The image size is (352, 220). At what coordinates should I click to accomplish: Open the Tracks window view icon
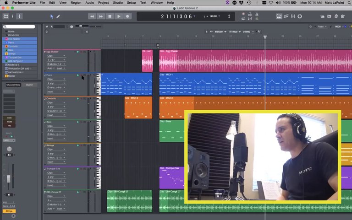[x=279, y=16]
